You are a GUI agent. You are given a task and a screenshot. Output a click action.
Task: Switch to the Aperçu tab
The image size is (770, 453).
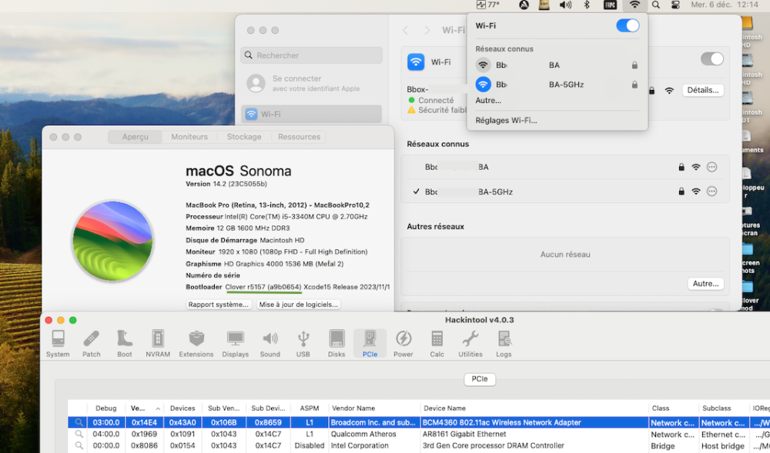point(135,137)
